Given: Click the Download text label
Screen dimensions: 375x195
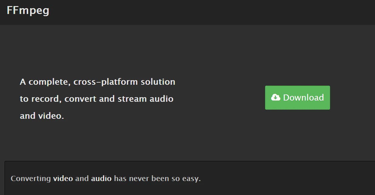Looking at the screenshot, I should point(303,97).
